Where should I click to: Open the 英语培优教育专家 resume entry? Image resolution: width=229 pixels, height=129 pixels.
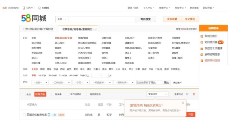37,115
